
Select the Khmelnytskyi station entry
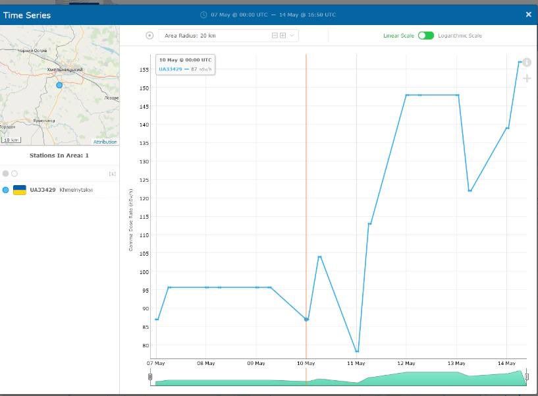(76, 190)
